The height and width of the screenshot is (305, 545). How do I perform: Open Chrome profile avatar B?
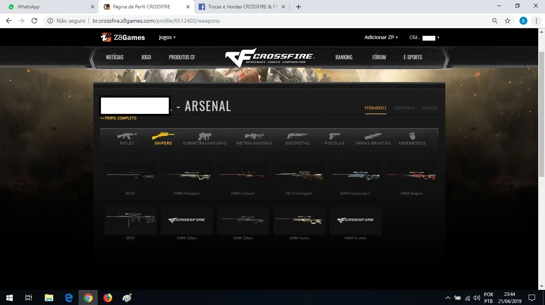(523, 21)
